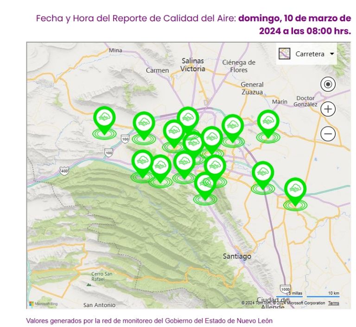Select the southeasternmost green air station marker
Viewport: 356px width, 327px height.
pos(295,190)
